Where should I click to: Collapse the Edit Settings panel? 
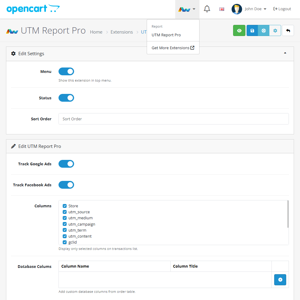(x=285, y=53)
